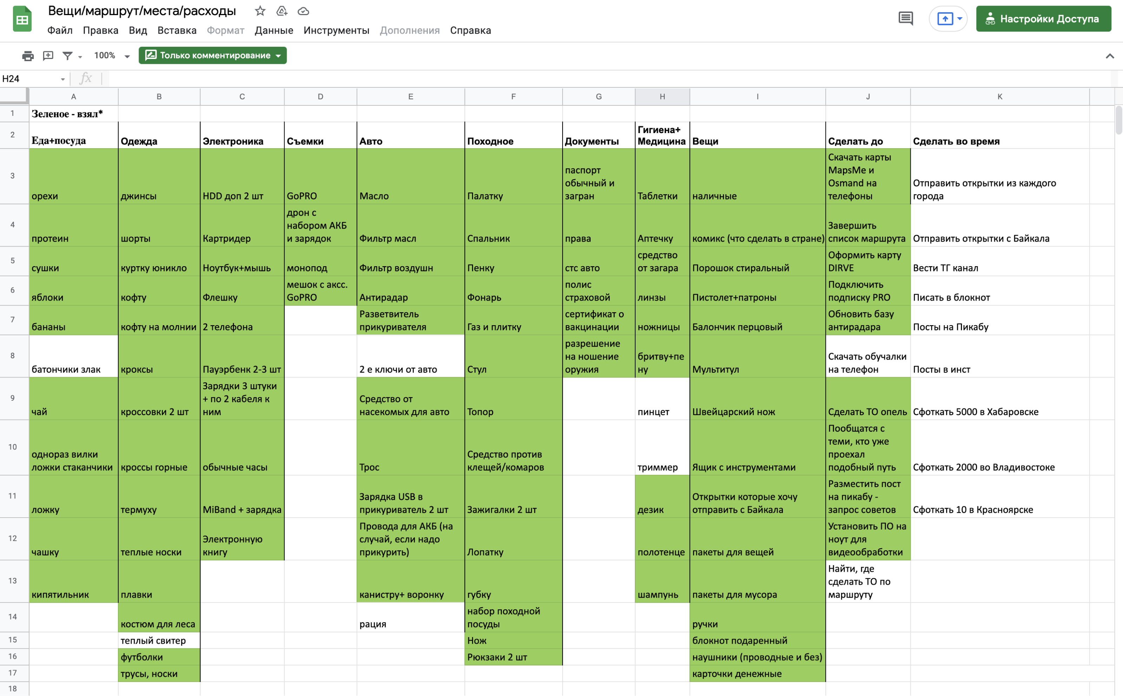
Task: Select cell 'рация'
Action: [410, 617]
